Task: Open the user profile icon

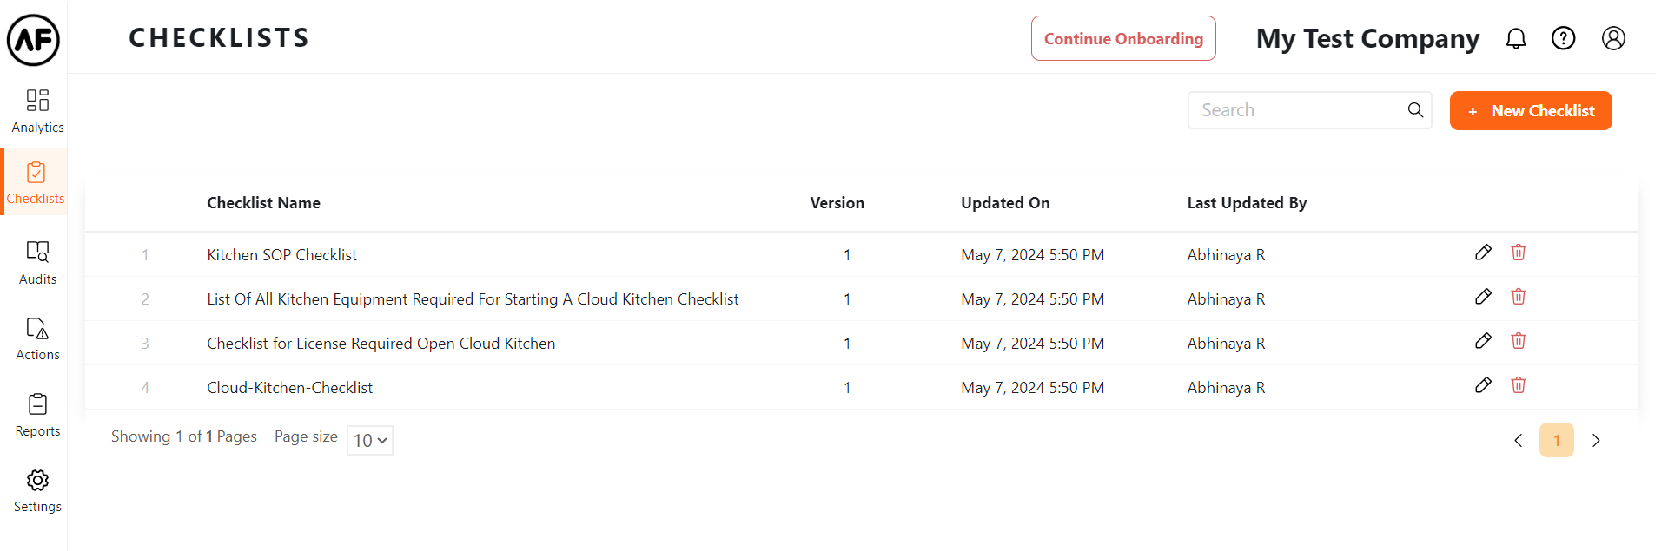Action: click(1613, 38)
